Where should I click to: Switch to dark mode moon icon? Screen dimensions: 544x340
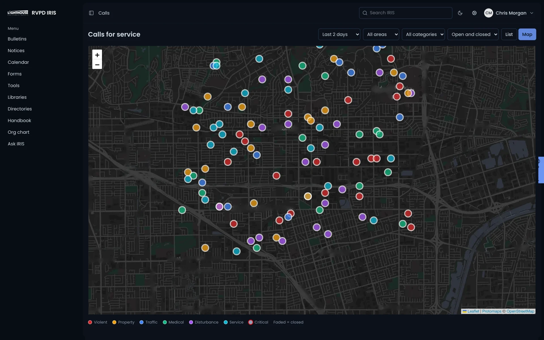[460, 13]
